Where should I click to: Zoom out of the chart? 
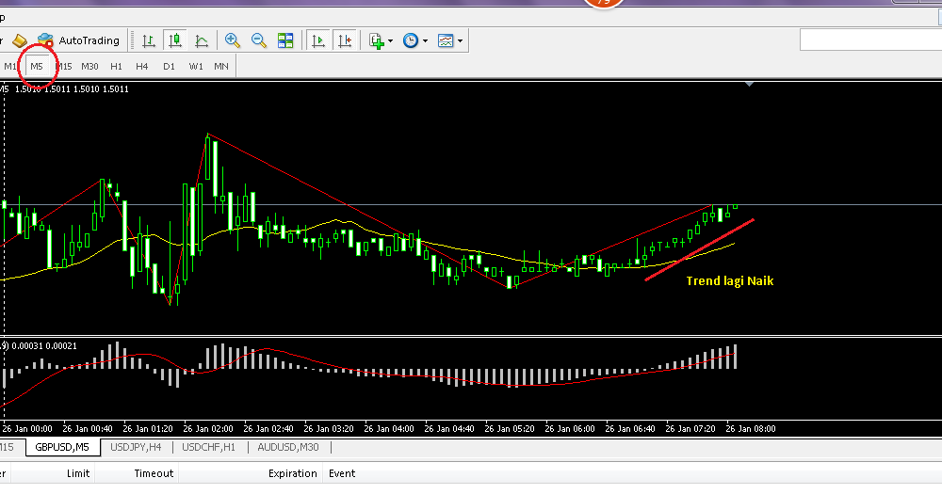[x=259, y=40]
